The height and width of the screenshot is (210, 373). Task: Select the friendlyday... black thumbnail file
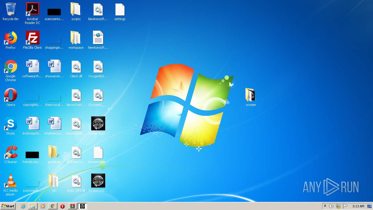(32, 155)
